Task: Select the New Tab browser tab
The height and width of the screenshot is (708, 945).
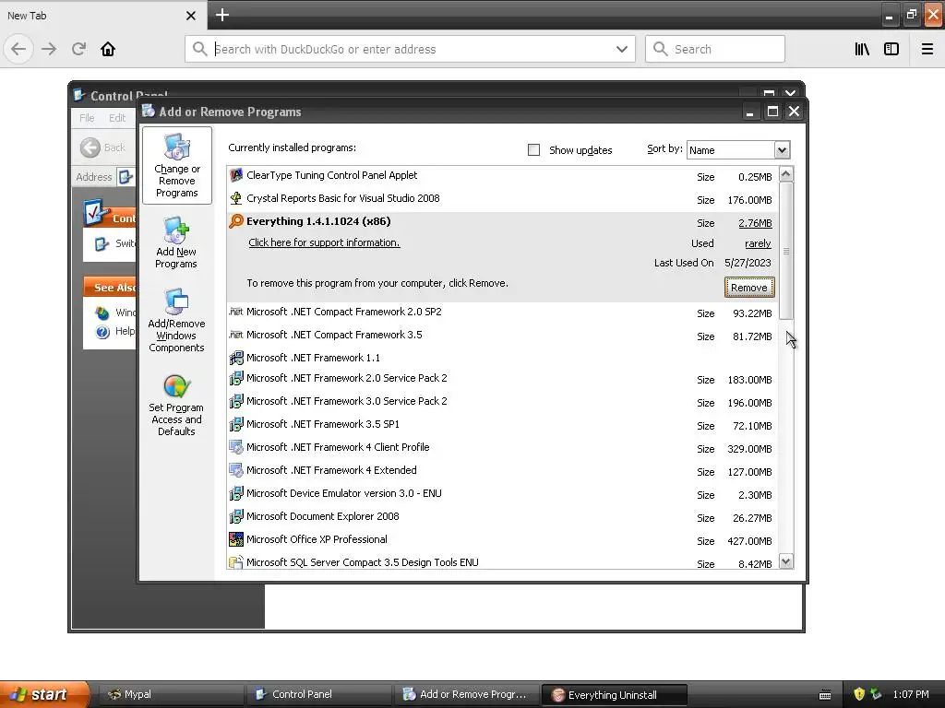Action: coord(103,15)
